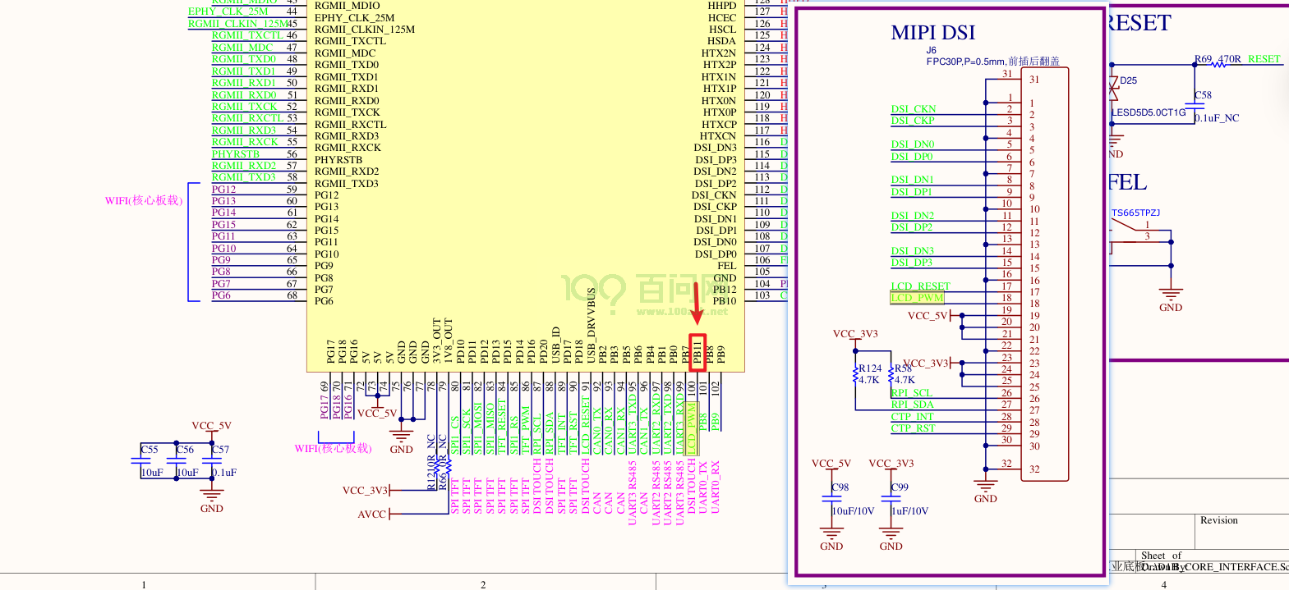Click the AVCC power port label

tap(371, 515)
